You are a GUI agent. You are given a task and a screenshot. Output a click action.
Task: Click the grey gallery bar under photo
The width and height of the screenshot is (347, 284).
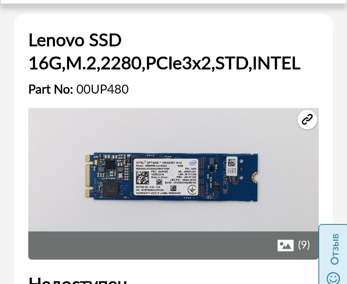(x=173, y=245)
